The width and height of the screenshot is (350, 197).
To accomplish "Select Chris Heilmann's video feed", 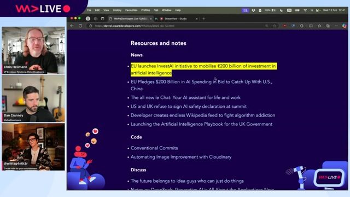I will (33, 50).
